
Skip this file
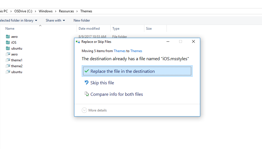[x=102, y=83]
